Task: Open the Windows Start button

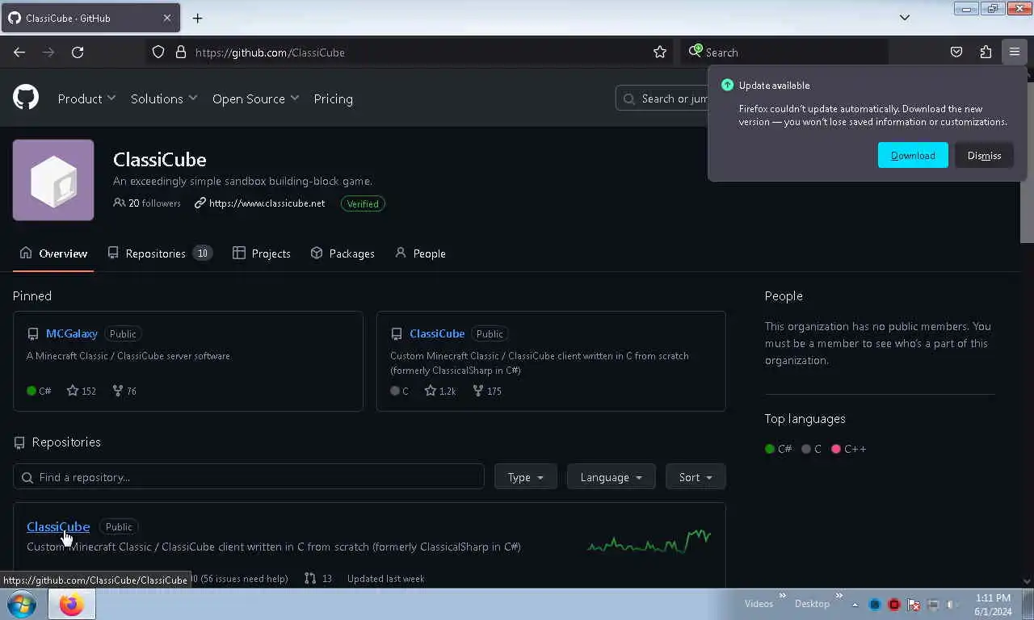Action: (x=22, y=604)
